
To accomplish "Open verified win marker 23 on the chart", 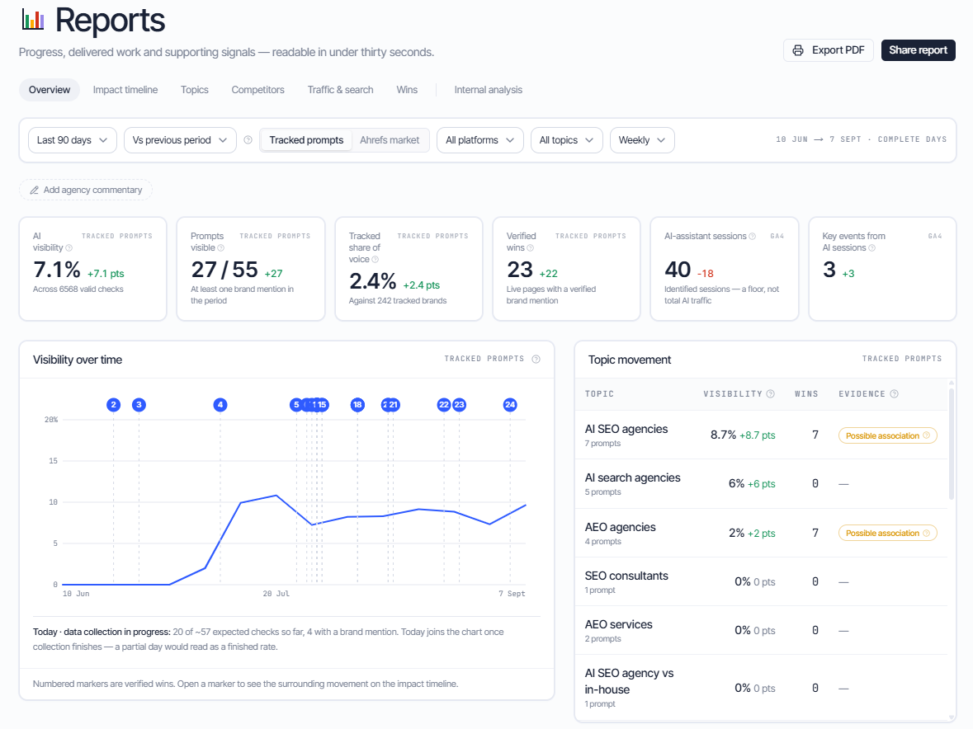I will pyautogui.click(x=459, y=405).
